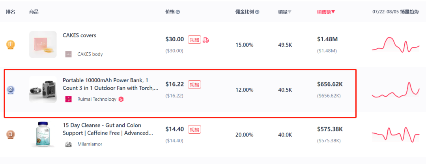The height and width of the screenshot is (164, 426).
Task: Click the price help question-mark icon
Action: tap(178, 12)
